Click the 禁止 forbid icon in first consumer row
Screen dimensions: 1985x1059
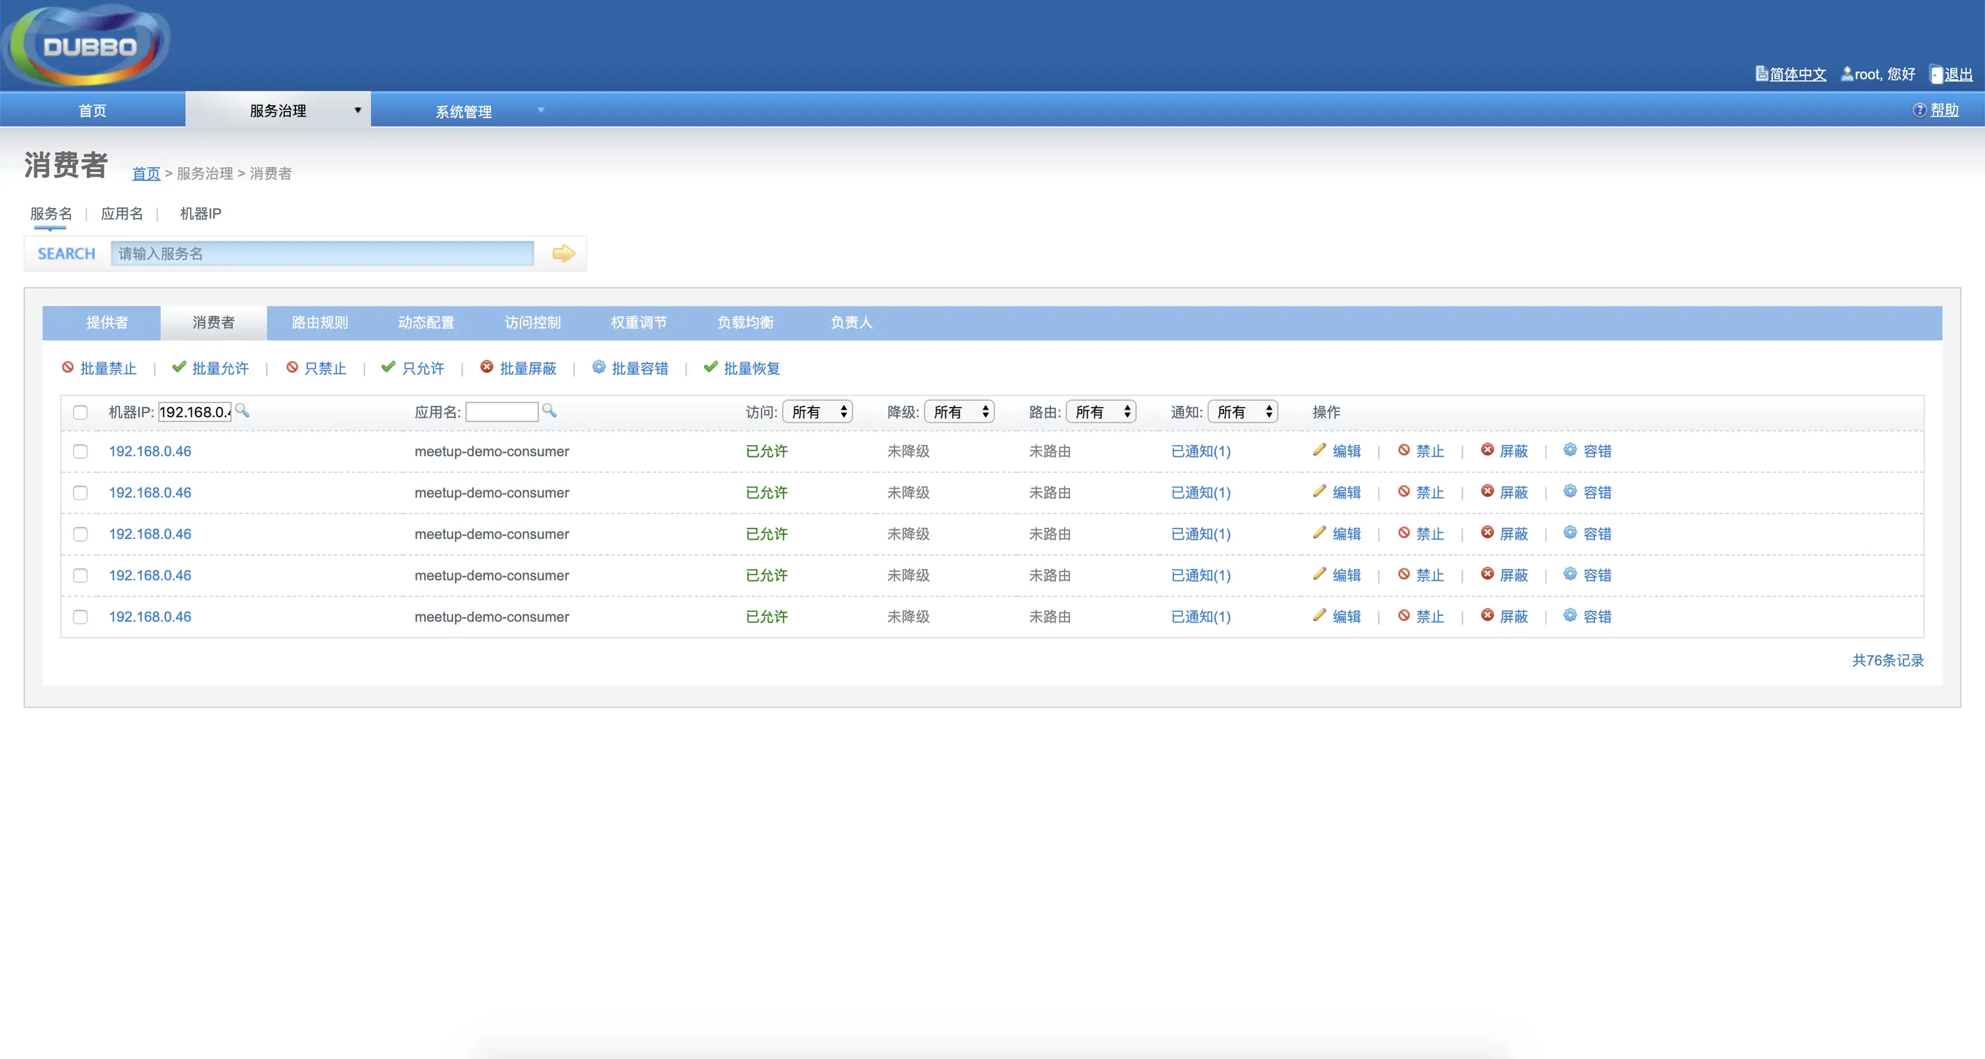(x=1404, y=450)
